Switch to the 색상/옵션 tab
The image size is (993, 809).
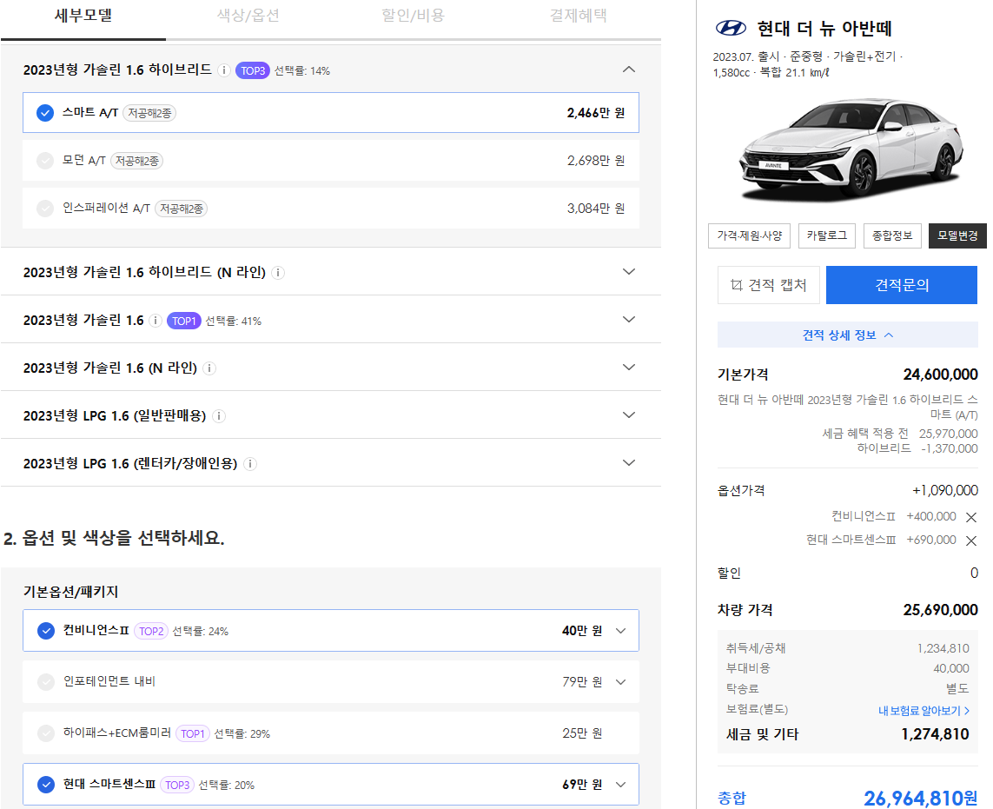[x=248, y=16]
